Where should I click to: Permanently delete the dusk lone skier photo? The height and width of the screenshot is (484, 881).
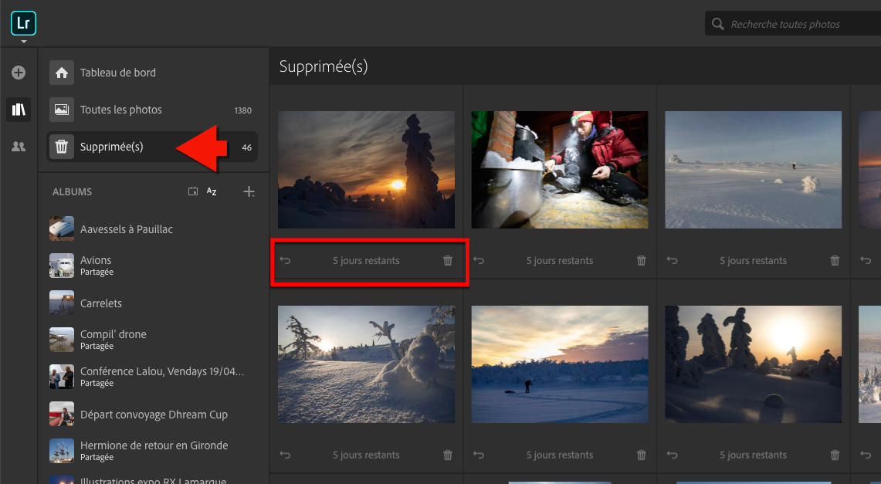point(641,455)
